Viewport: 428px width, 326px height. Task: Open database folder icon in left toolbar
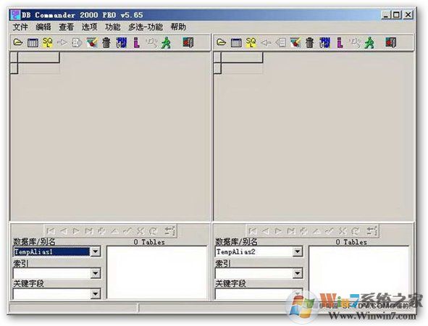point(17,43)
